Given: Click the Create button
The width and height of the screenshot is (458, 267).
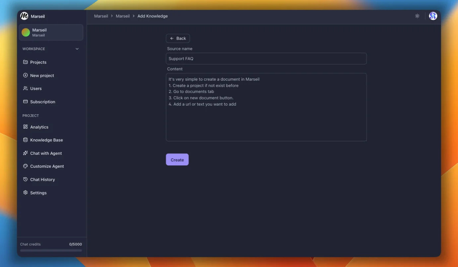Looking at the screenshot, I should pyautogui.click(x=177, y=160).
